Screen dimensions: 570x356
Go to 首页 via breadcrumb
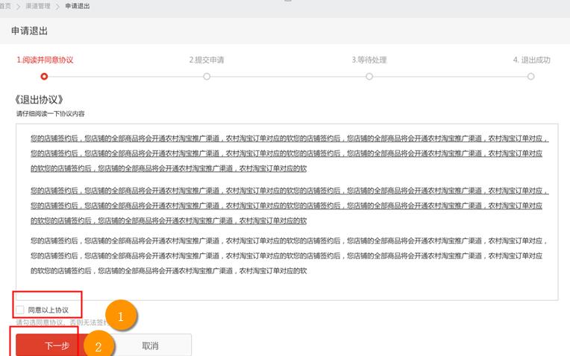(x=5, y=6)
